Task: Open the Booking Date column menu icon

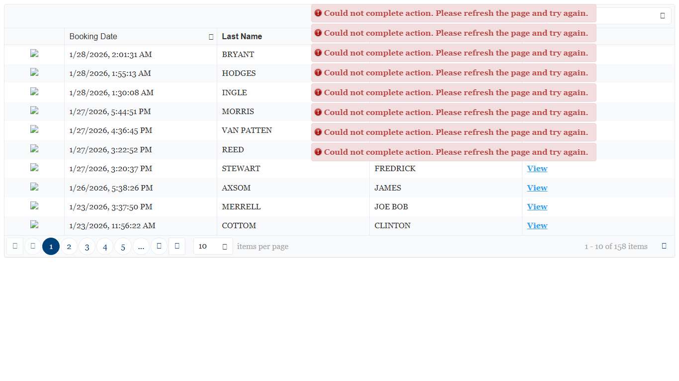Action: [211, 37]
